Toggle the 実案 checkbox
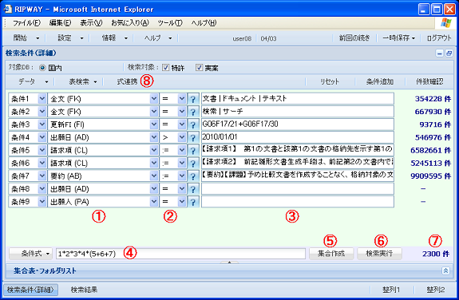The width and height of the screenshot is (459, 300). (199, 68)
